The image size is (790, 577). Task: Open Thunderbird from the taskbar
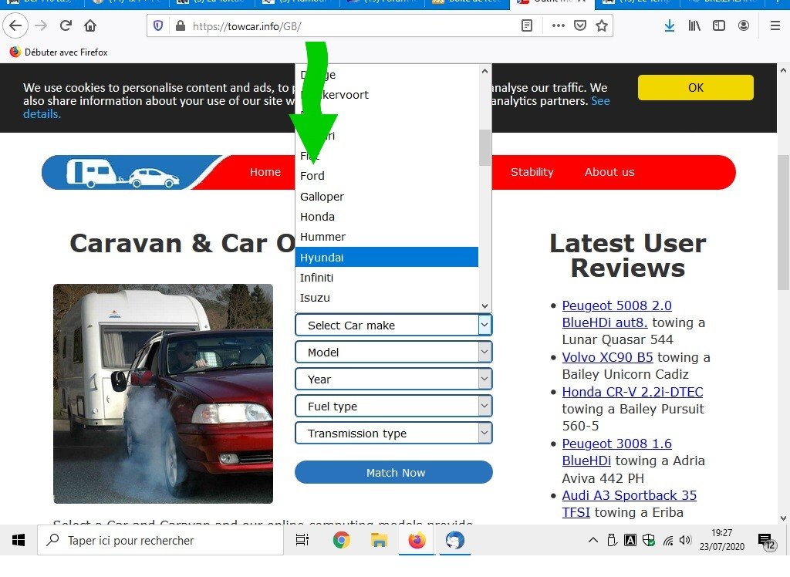click(x=455, y=540)
